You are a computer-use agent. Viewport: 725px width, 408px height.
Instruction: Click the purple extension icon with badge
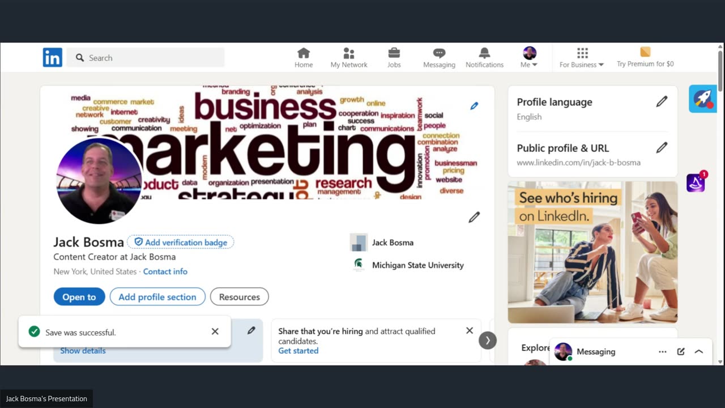(x=696, y=182)
